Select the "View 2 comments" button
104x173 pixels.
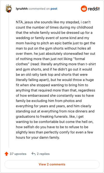point(52,164)
